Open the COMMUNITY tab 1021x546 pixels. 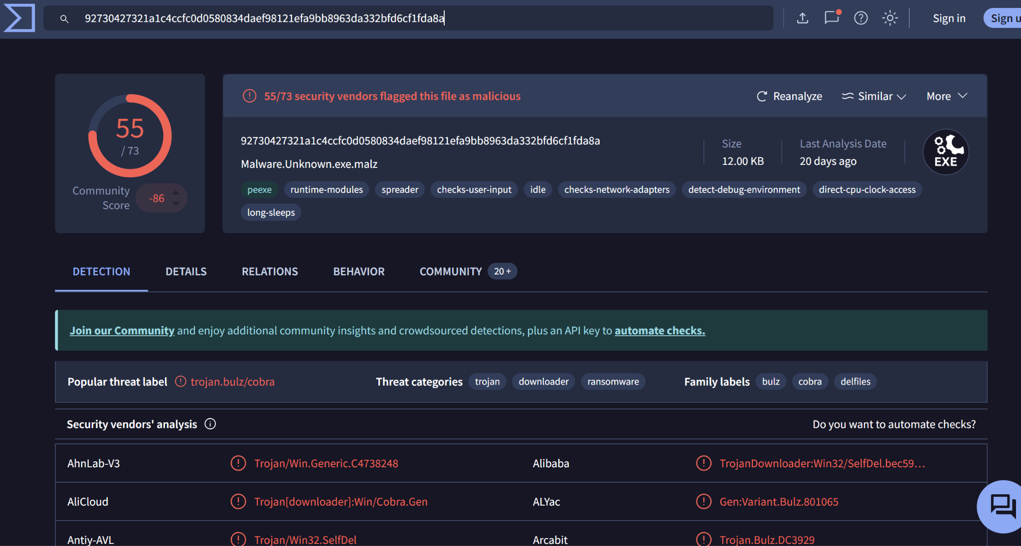point(451,272)
